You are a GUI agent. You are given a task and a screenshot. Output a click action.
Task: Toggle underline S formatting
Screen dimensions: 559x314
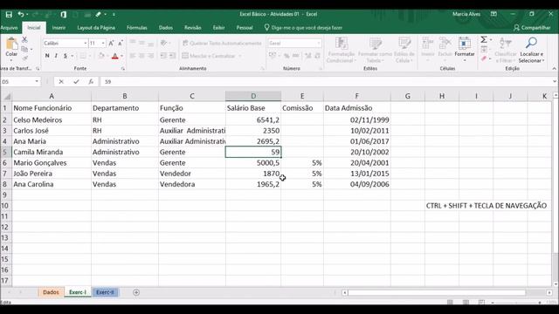(x=66, y=56)
